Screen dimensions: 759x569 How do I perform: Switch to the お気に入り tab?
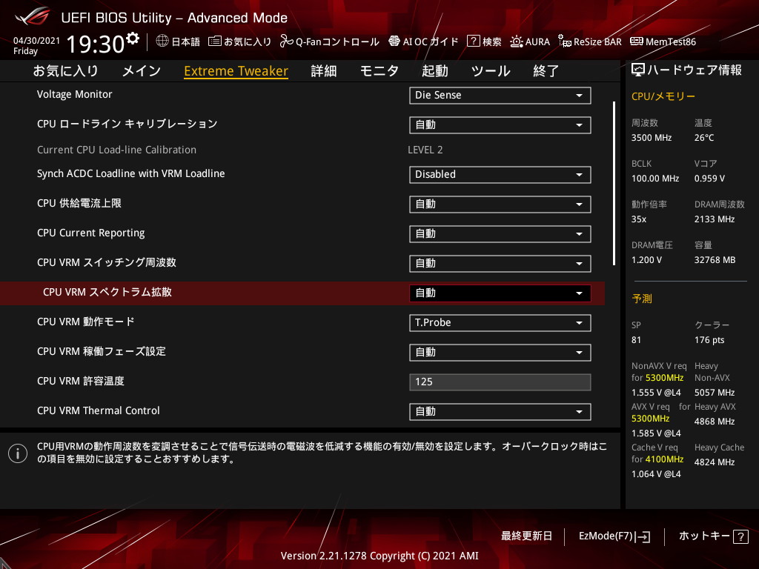pyautogui.click(x=66, y=71)
